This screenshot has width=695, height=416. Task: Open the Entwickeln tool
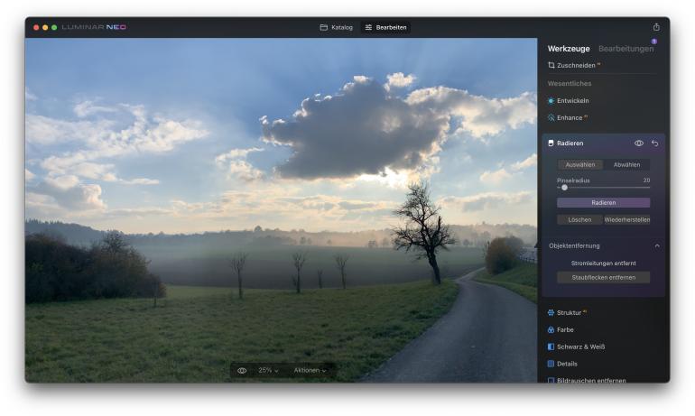tap(569, 100)
